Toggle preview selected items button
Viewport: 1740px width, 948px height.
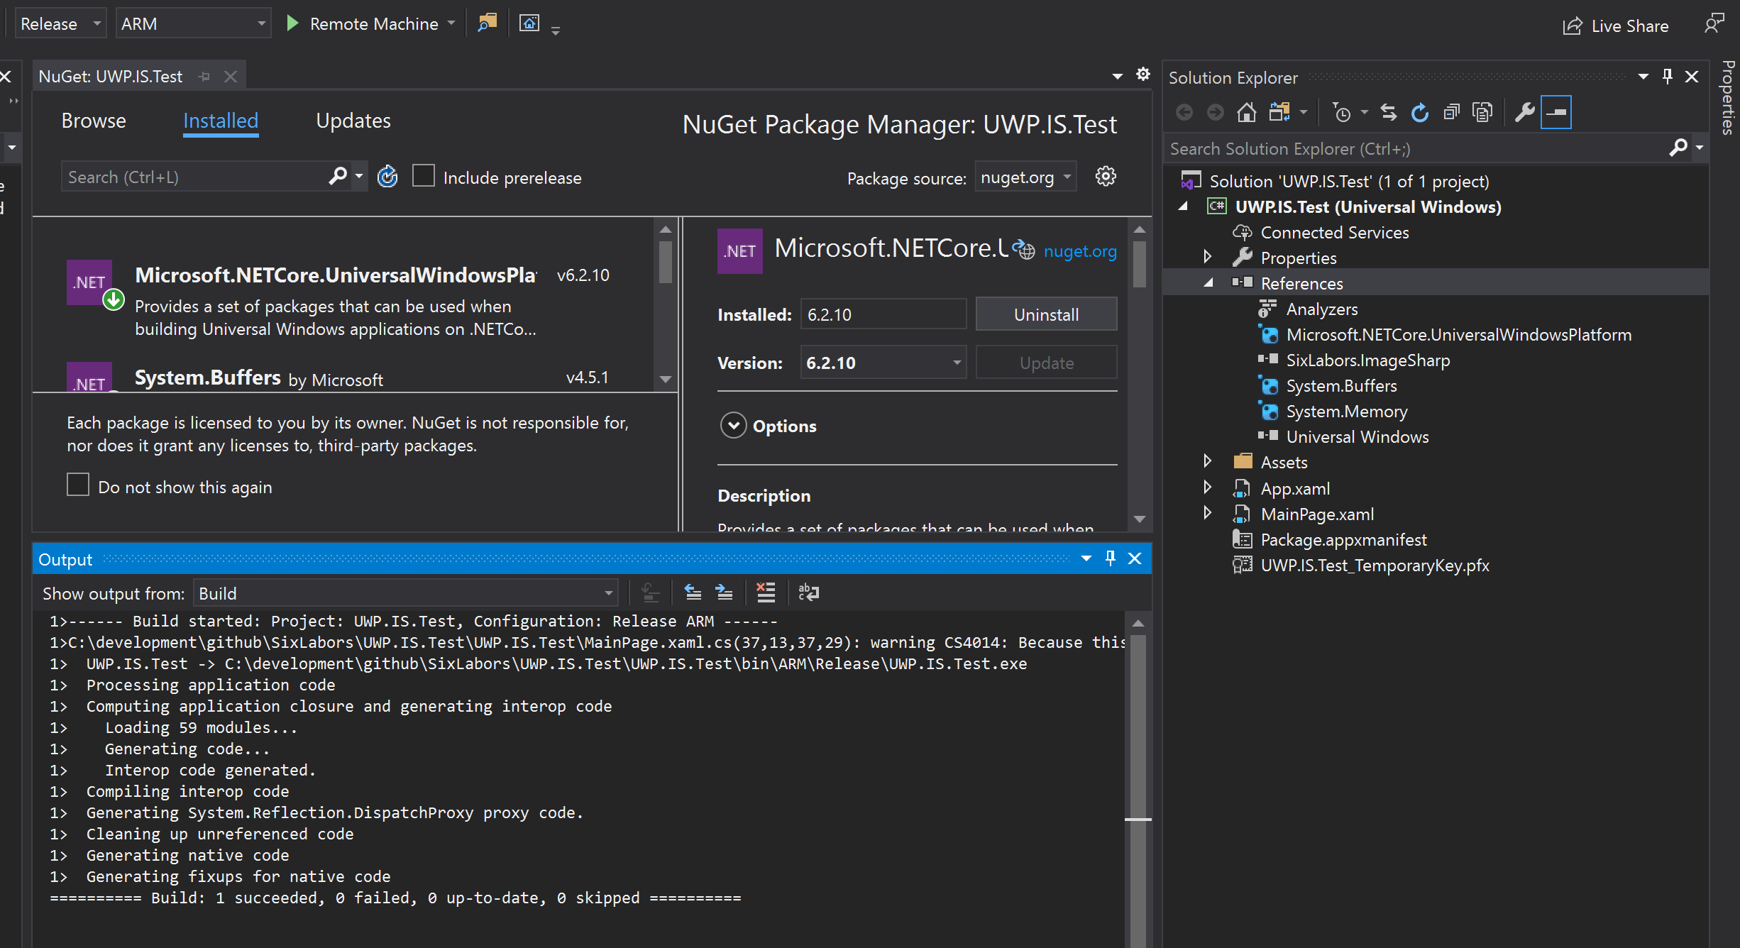tap(1556, 112)
